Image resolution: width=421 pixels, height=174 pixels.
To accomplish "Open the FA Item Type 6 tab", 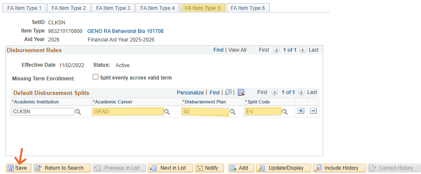I will pyautogui.click(x=248, y=8).
